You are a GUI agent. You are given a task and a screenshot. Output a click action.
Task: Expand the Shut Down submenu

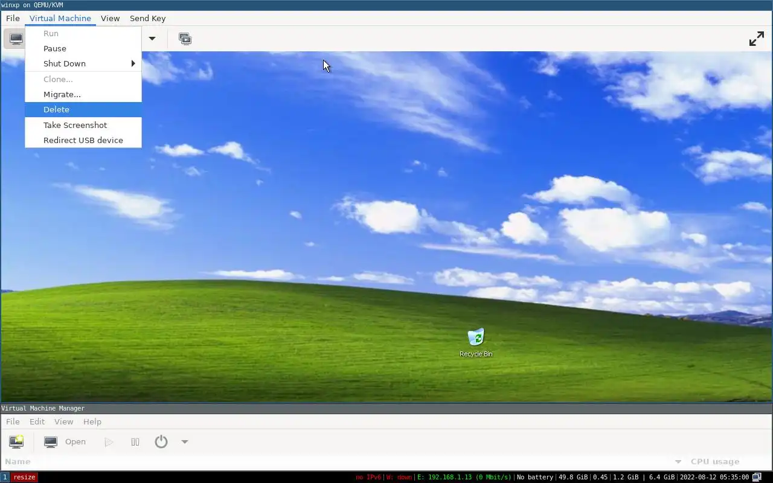point(83,63)
